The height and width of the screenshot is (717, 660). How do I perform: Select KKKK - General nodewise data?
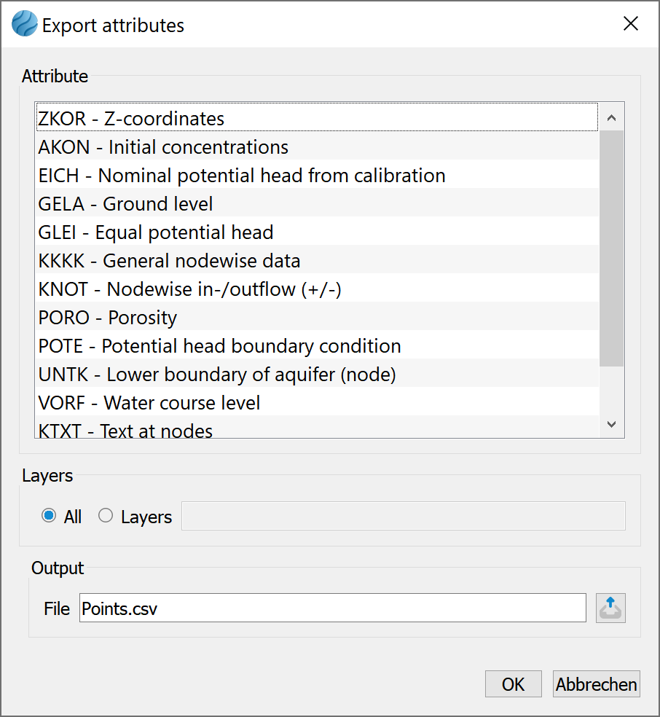tap(317, 260)
